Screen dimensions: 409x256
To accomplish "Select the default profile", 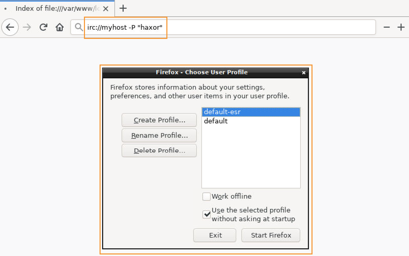I will pos(251,121).
